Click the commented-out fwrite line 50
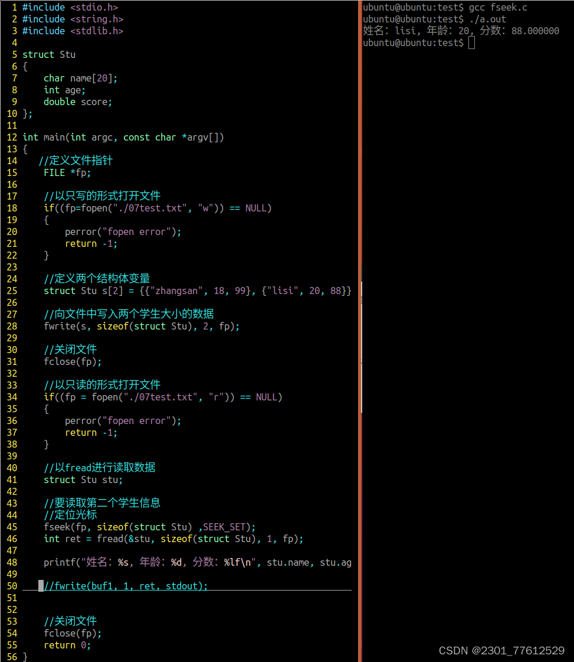This screenshot has width=574, height=662. click(x=124, y=585)
